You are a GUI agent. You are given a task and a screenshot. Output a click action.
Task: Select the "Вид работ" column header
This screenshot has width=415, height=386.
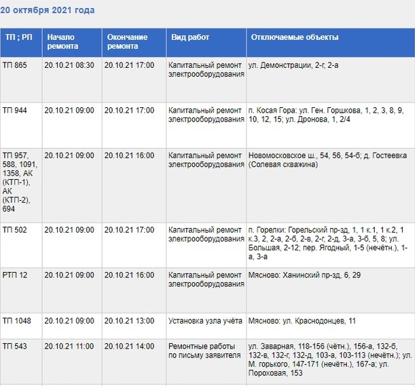pos(190,37)
